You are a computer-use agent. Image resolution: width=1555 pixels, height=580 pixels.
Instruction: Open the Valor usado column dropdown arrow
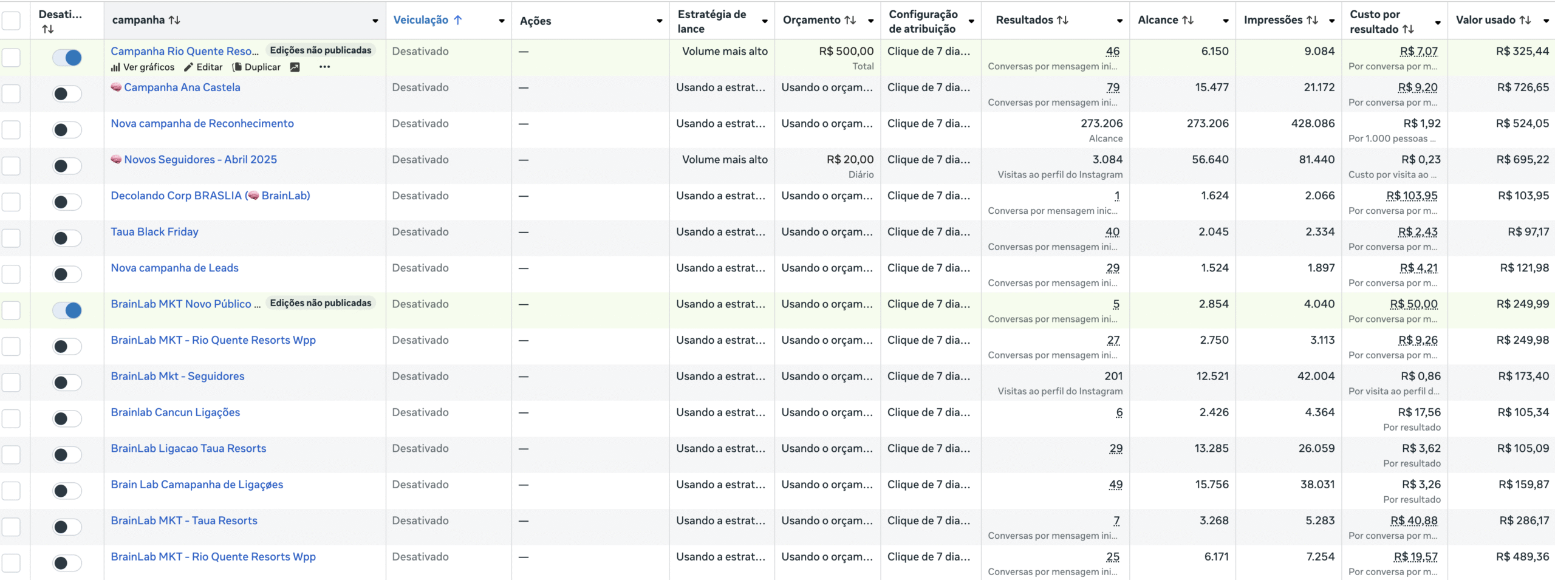pos(1546,21)
